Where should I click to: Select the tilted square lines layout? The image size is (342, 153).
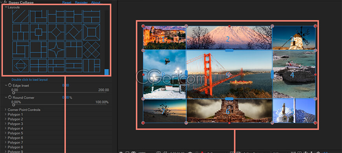coord(74,32)
